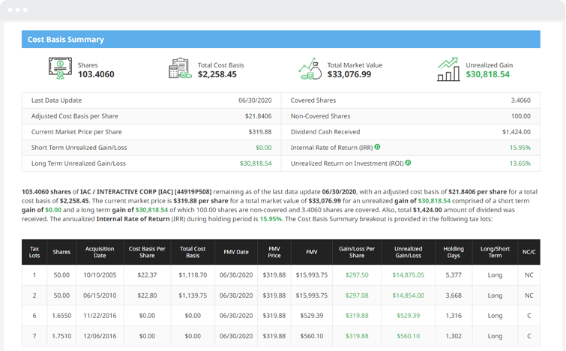The width and height of the screenshot is (566, 351).
Task: Sort by the Acquisition Date column header
Action: [x=100, y=252]
